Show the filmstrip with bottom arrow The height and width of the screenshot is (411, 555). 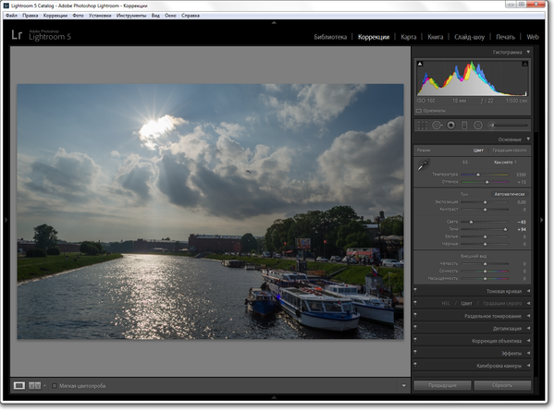click(274, 397)
